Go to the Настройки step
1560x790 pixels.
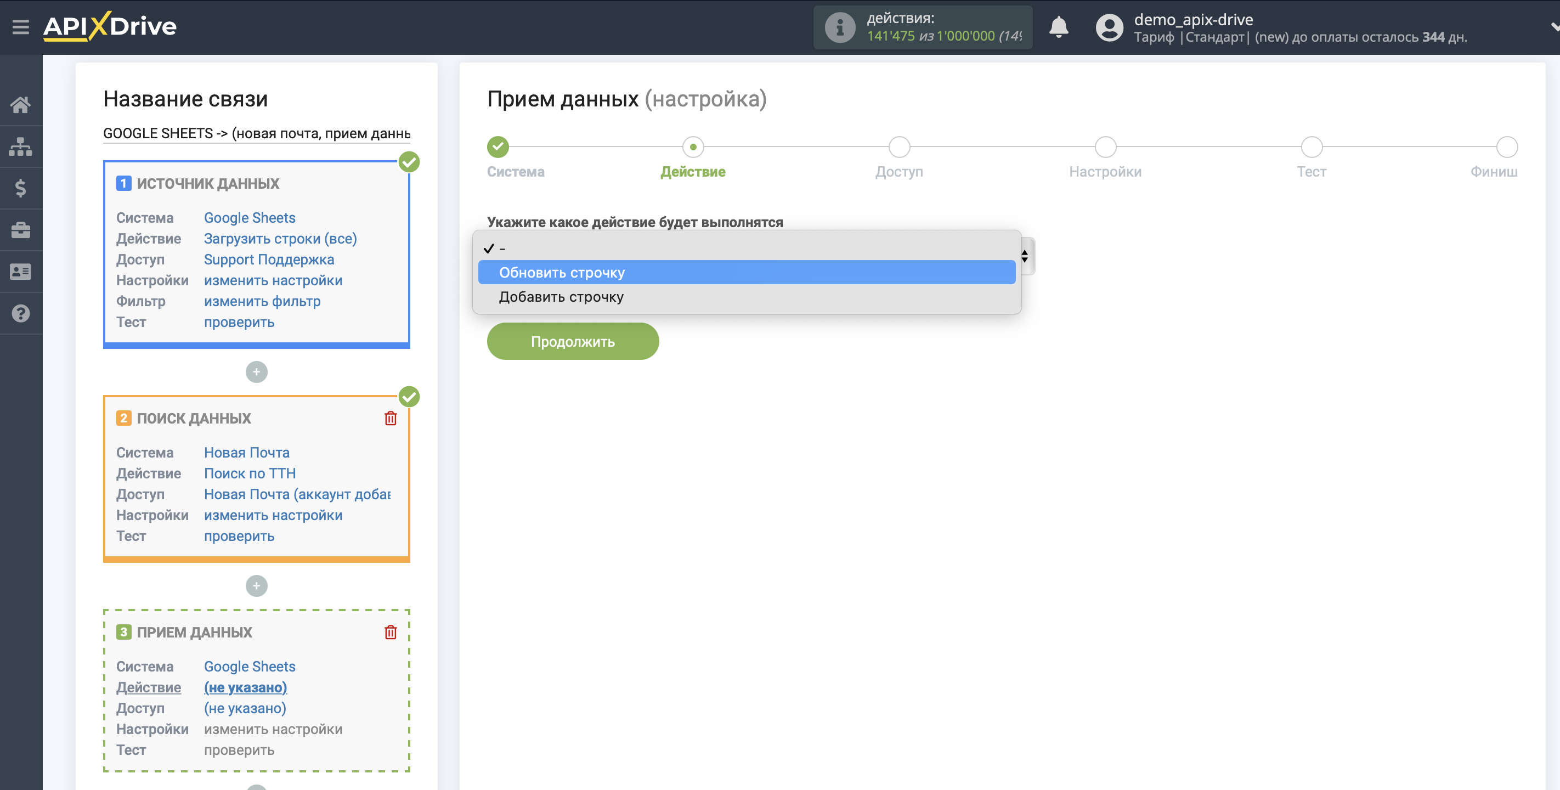pos(1105,146)
